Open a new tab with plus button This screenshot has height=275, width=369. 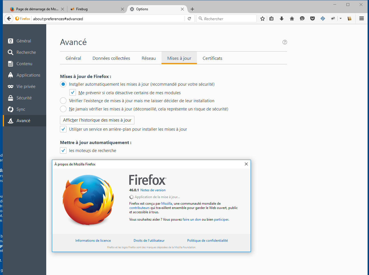(x=192, y=9)
